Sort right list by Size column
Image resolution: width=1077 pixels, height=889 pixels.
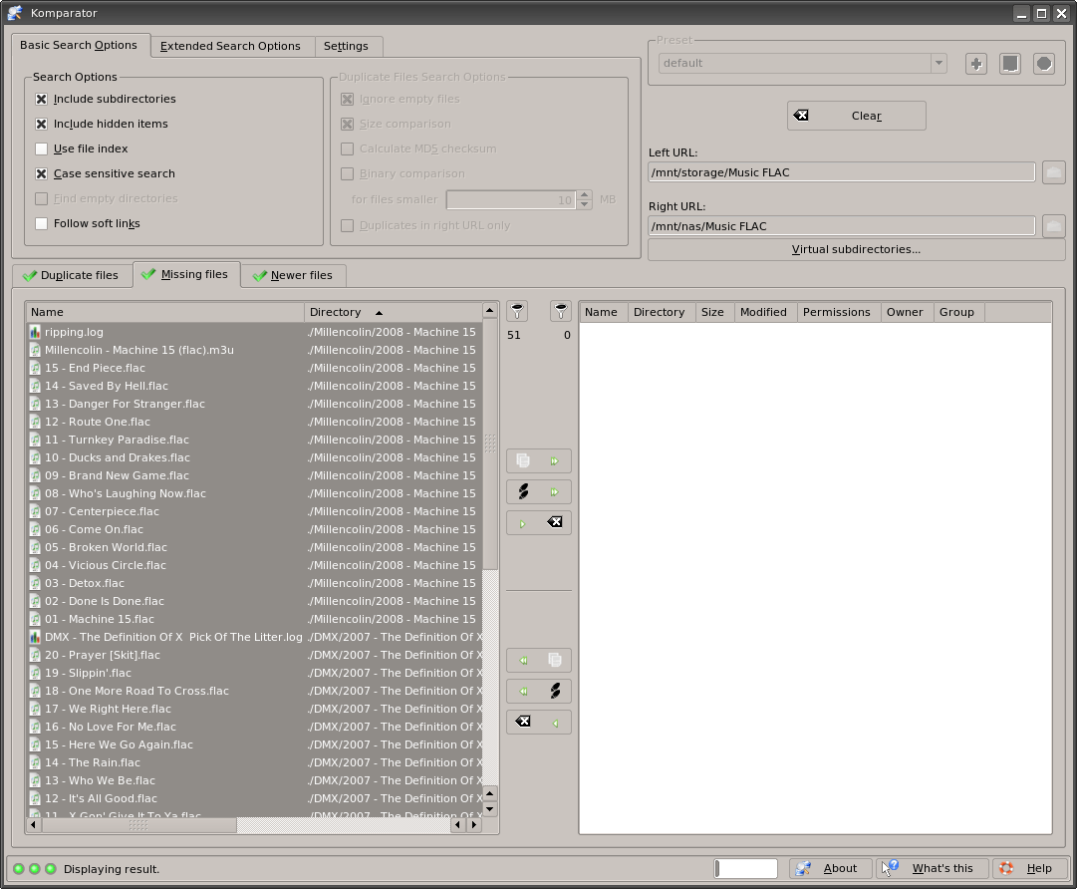tap(714, 312)
